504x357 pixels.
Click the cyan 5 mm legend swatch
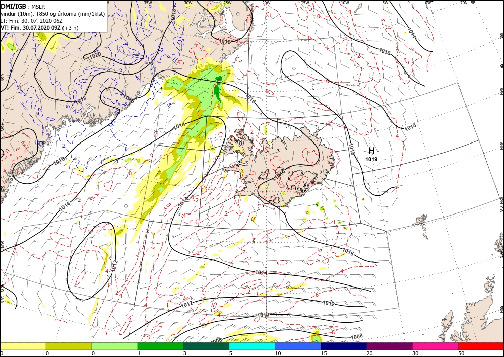pyautogui.click(x=252, y=346)
